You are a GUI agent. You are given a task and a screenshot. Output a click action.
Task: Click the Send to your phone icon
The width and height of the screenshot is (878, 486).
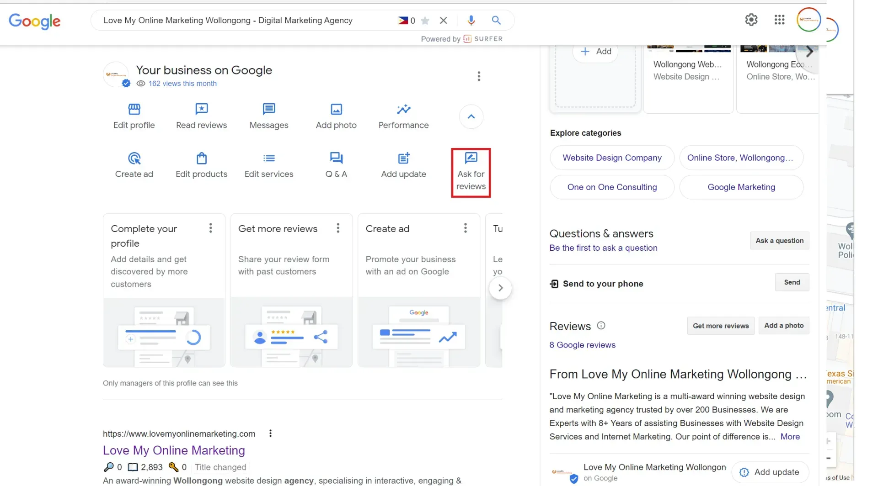(x=554, y=284)
